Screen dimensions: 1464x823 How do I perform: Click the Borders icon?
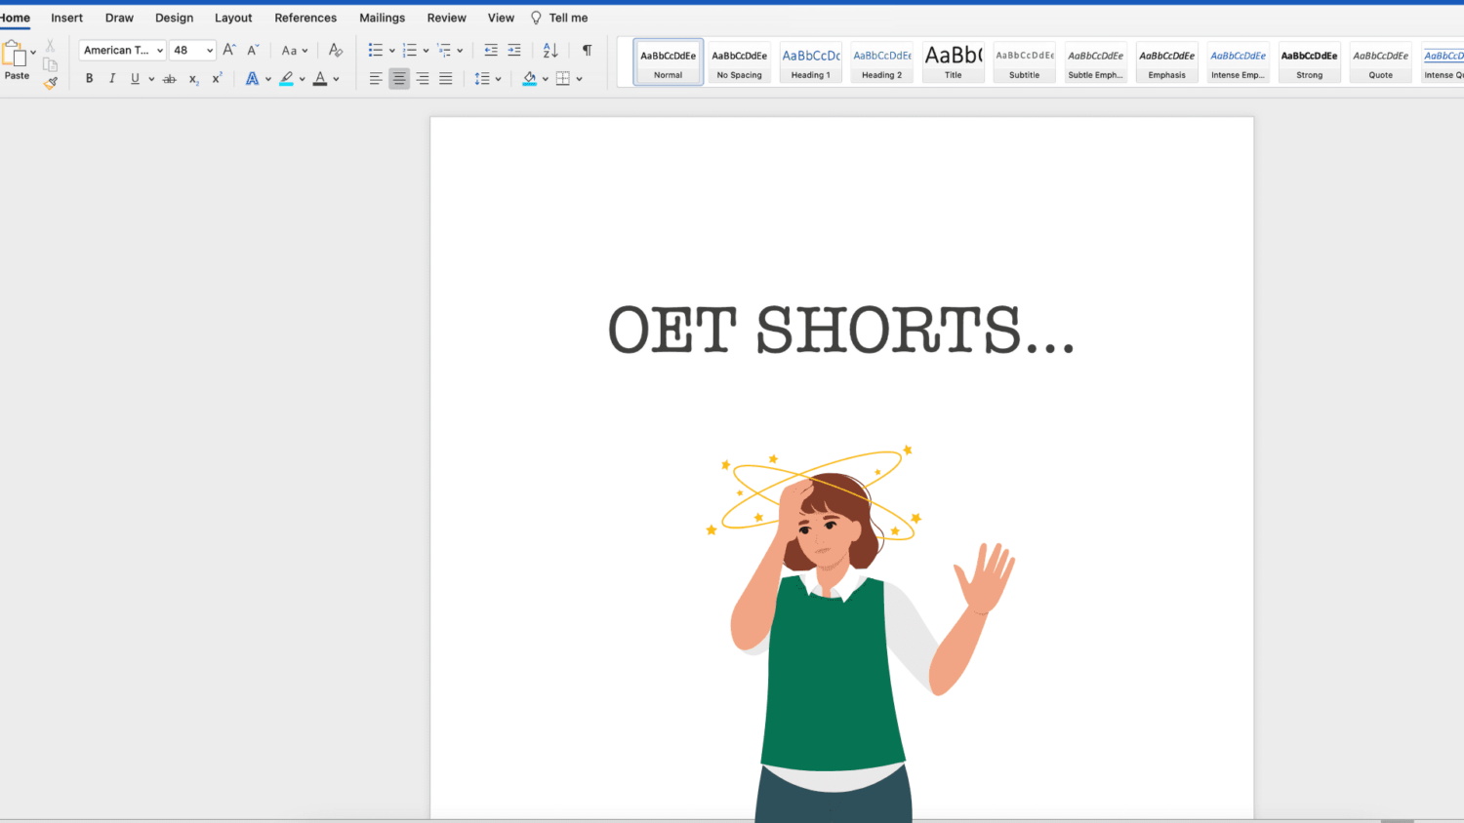pyautogui.click(x=563, y=79)
